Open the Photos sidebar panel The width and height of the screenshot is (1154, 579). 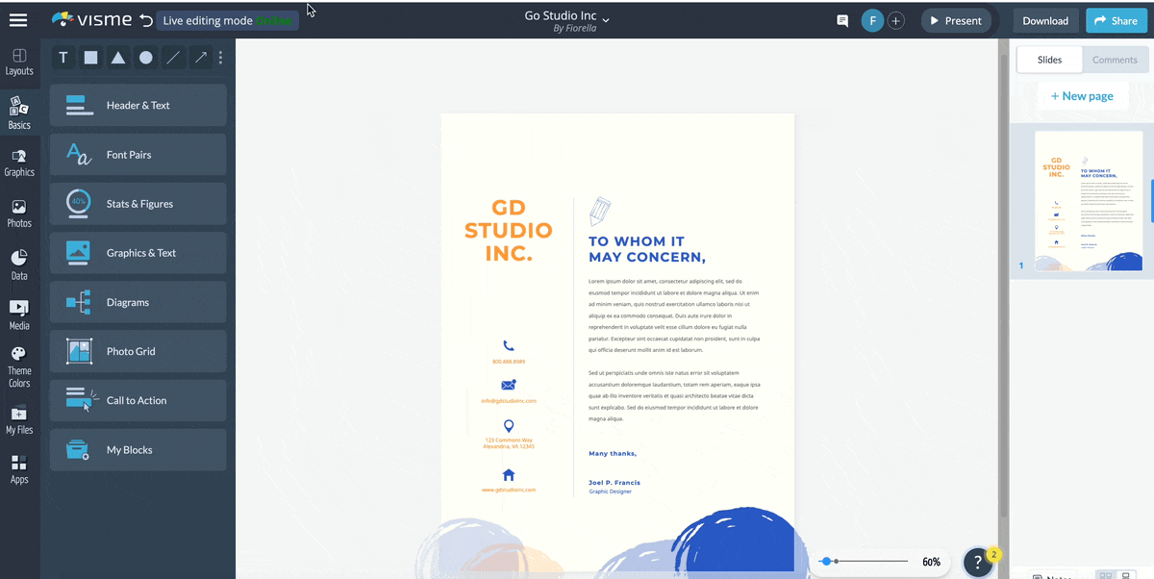click(x=19, y=214)
